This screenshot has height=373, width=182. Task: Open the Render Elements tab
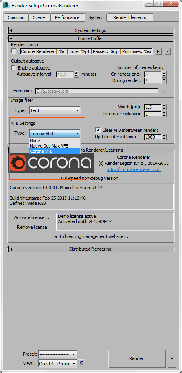pyautogui.click(x=130, y=18)
